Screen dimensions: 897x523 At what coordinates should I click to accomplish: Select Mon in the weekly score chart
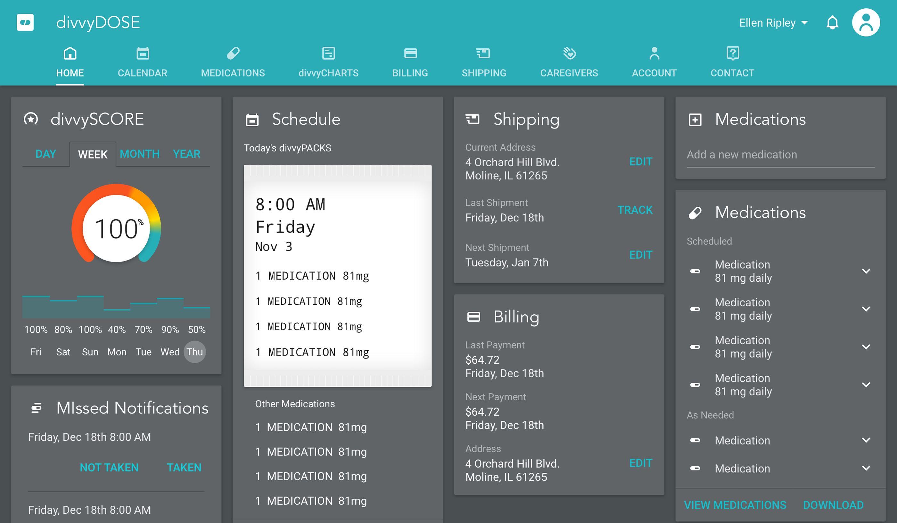[117, 352]
